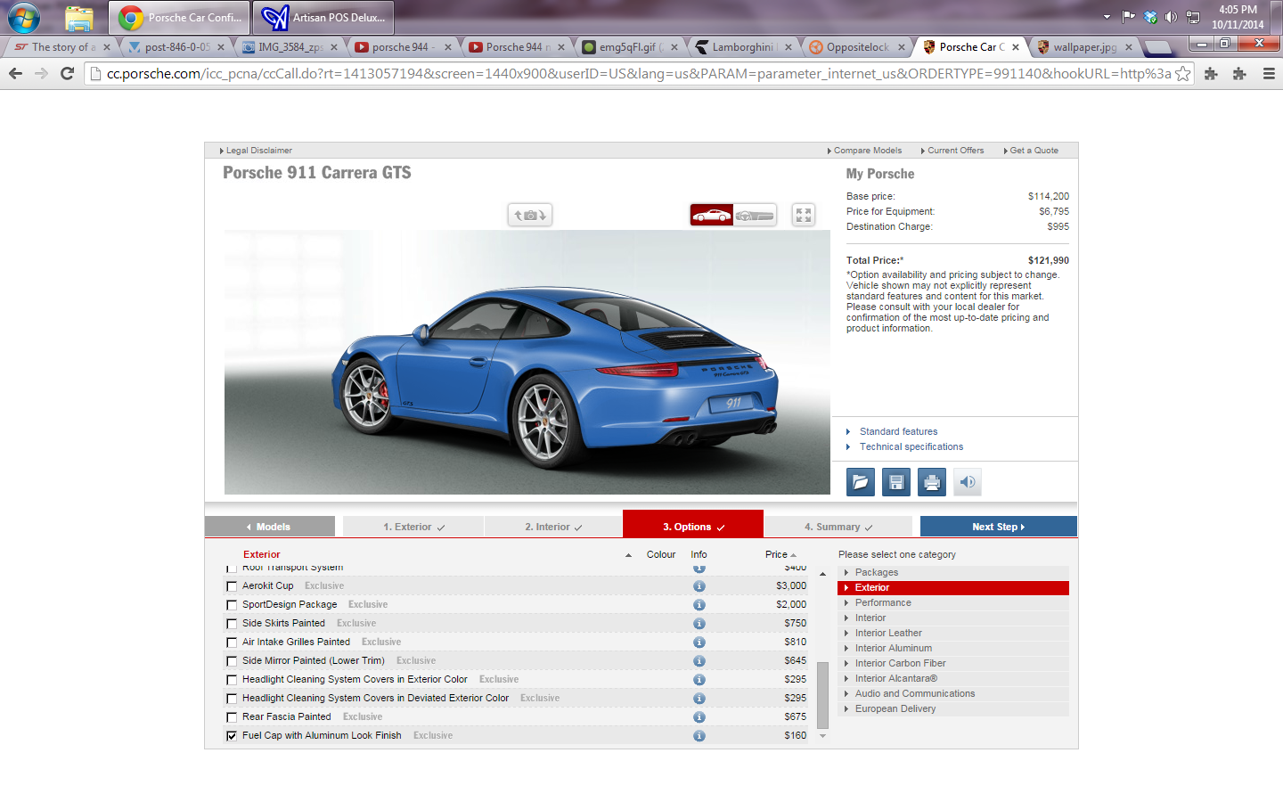Go to the 1. Exterior step tab
1283x802 pixels.
(x=413, y=527)
